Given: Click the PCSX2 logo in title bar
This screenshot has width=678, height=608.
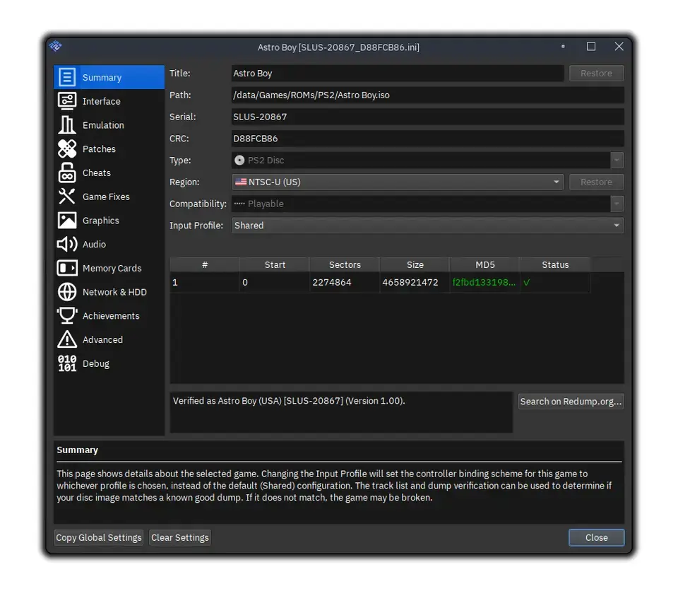Looking at the screenshot, I should click(55, 45).
